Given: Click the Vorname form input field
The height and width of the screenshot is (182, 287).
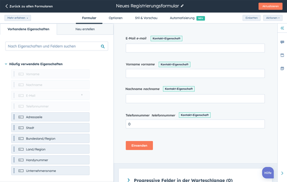Looking at the screenshot, I should tap(195, 73).
